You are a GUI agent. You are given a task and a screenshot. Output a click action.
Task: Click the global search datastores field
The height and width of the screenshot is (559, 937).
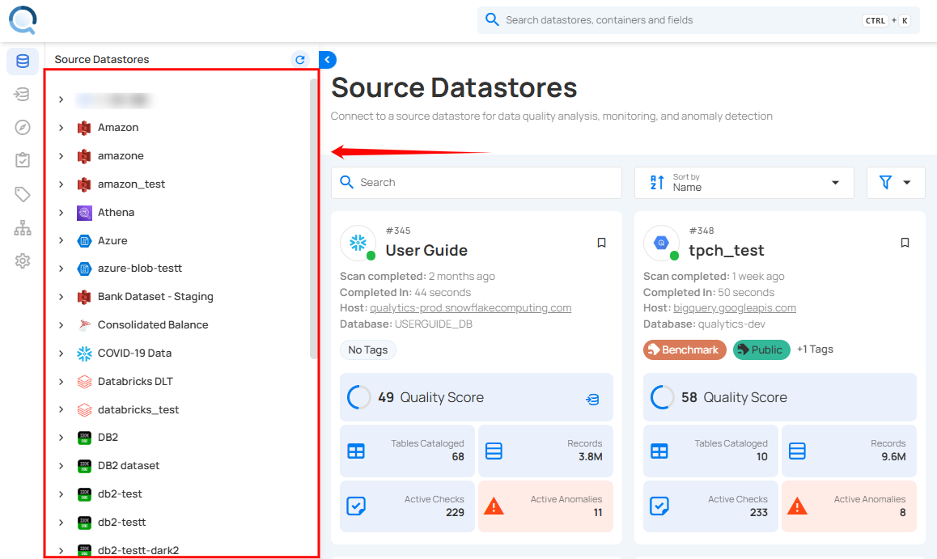pyautogui.click(x=698, y=20)
